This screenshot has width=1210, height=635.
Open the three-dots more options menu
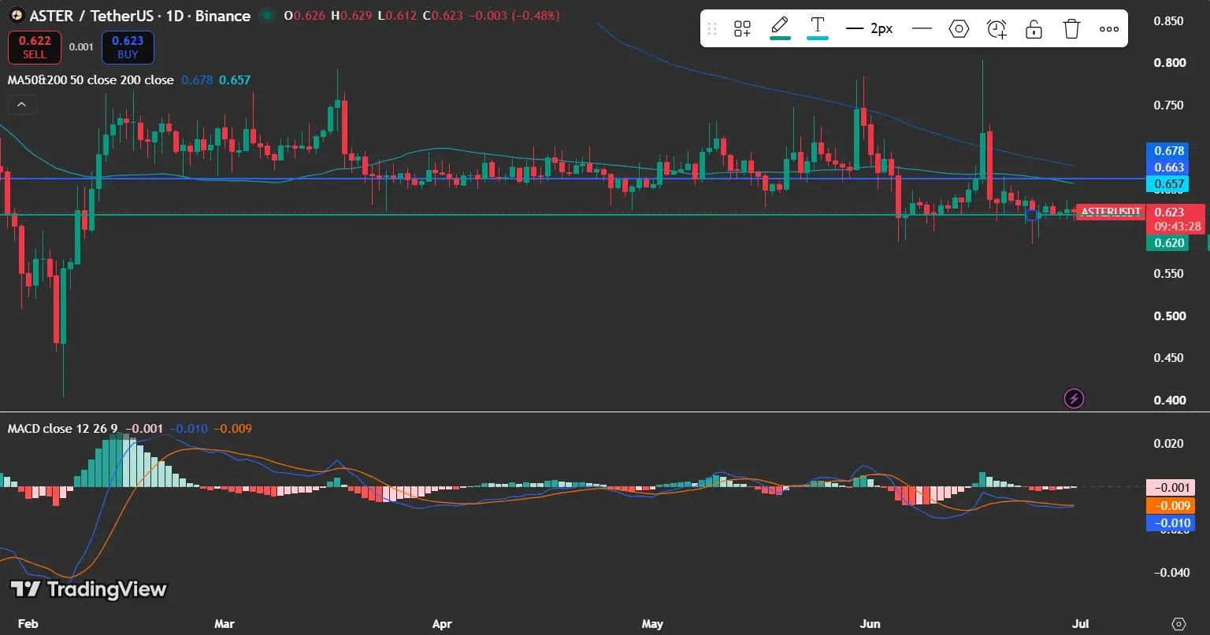tap(1109, 29)
